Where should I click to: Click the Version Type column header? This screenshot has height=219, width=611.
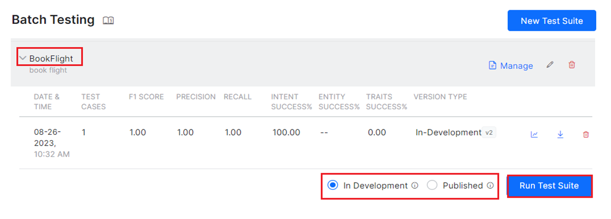(x=440, y=97)
